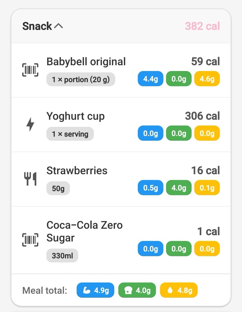
Task: Tap the blue 4.4g protein badge on Babybell
Action: click(150, 79)
